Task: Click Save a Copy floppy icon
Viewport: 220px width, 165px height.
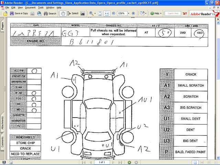Action: 12,13
